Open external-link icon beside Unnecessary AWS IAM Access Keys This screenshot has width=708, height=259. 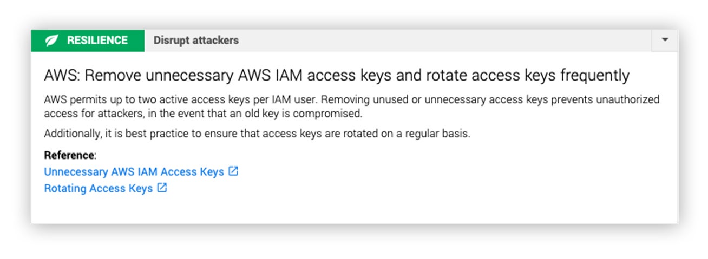[x=233, y=171]
